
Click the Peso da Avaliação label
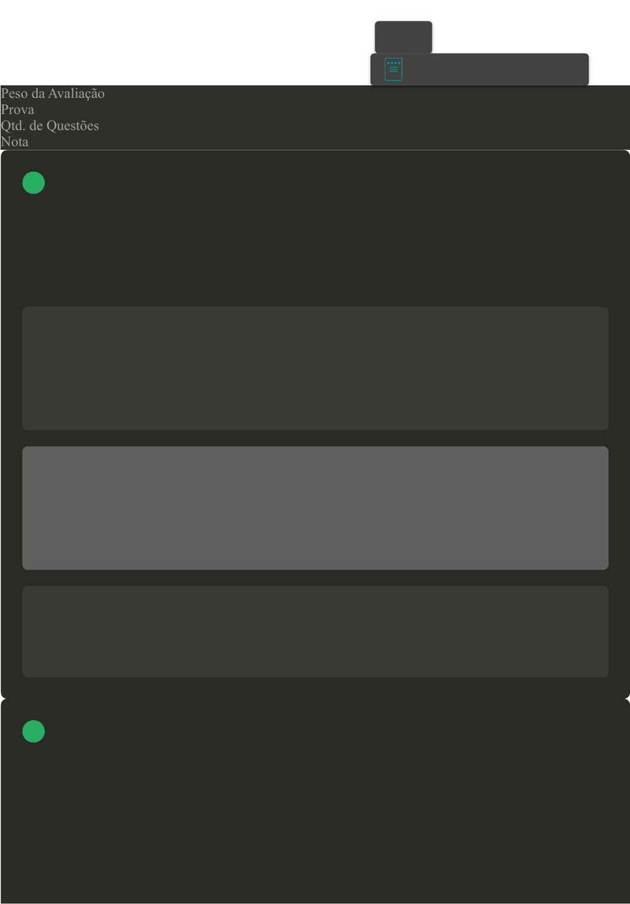point(52,93)
